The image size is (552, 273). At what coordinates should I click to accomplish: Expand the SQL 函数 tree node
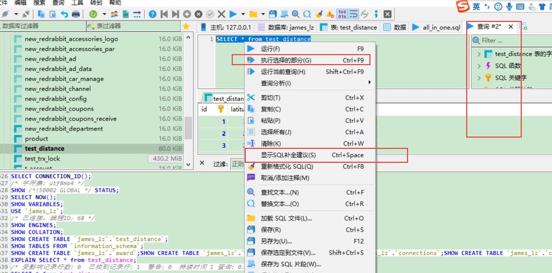[479, 66]
